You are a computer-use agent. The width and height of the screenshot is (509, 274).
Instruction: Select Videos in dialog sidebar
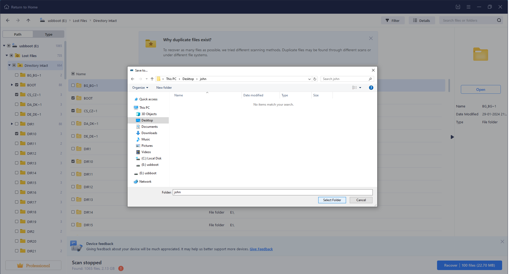coord(146,152)
